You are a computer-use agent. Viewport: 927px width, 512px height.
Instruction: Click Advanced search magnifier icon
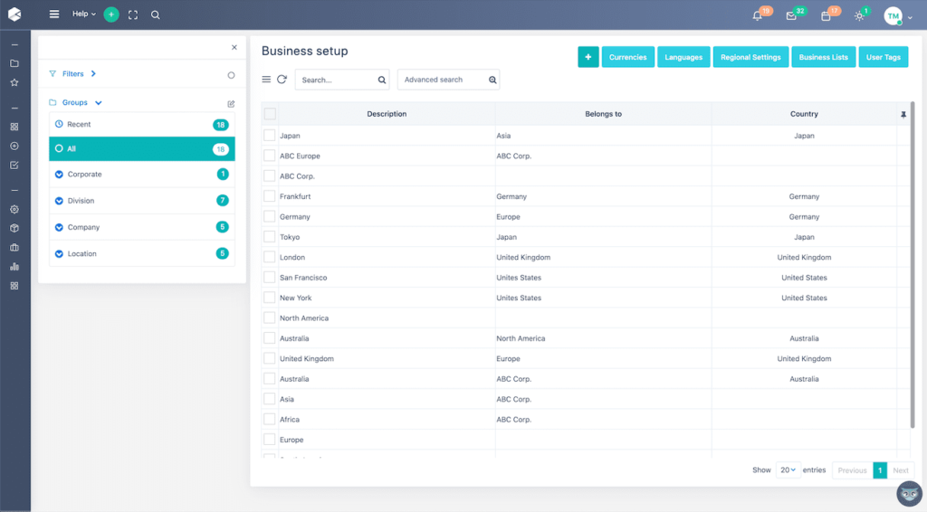click(x=492, y=80)
